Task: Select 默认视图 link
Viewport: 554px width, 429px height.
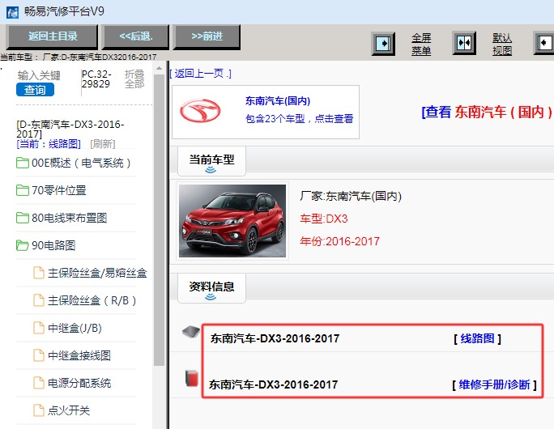Action: click(x=502, y=45)
